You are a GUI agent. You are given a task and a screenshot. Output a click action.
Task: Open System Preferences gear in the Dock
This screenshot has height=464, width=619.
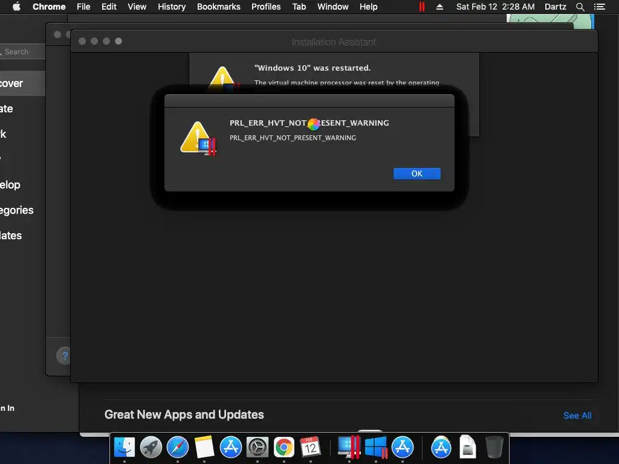click(258, 447)
